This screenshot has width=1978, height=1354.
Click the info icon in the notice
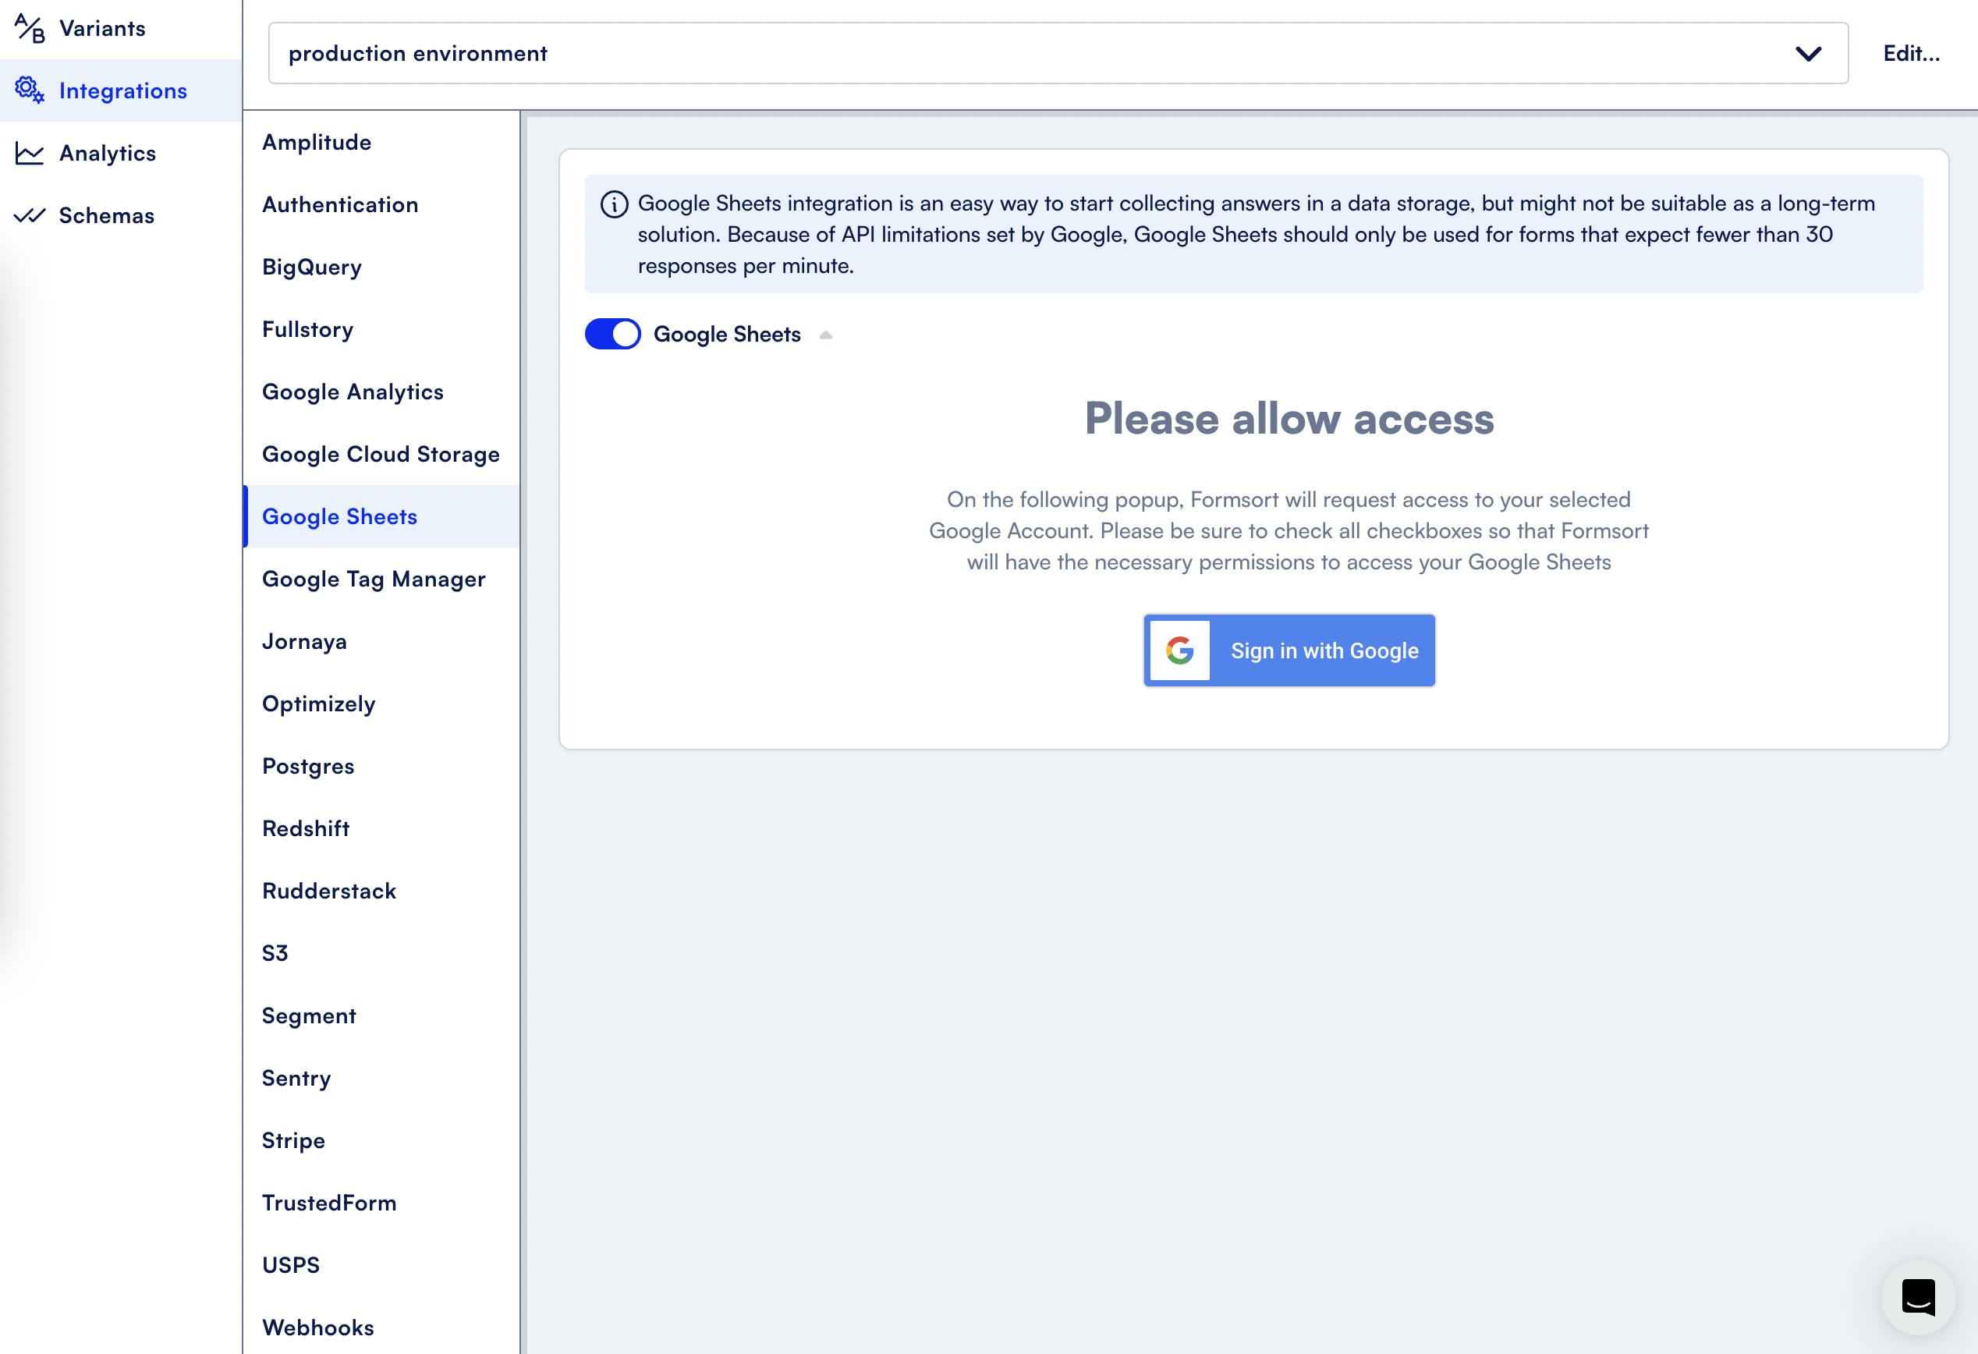pyautogui.click(x=615, y=204)
